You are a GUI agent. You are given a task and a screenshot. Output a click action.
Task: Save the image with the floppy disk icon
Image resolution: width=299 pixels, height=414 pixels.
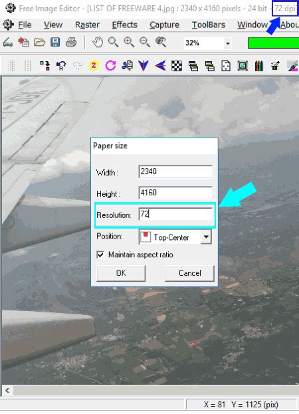[55, 43]
